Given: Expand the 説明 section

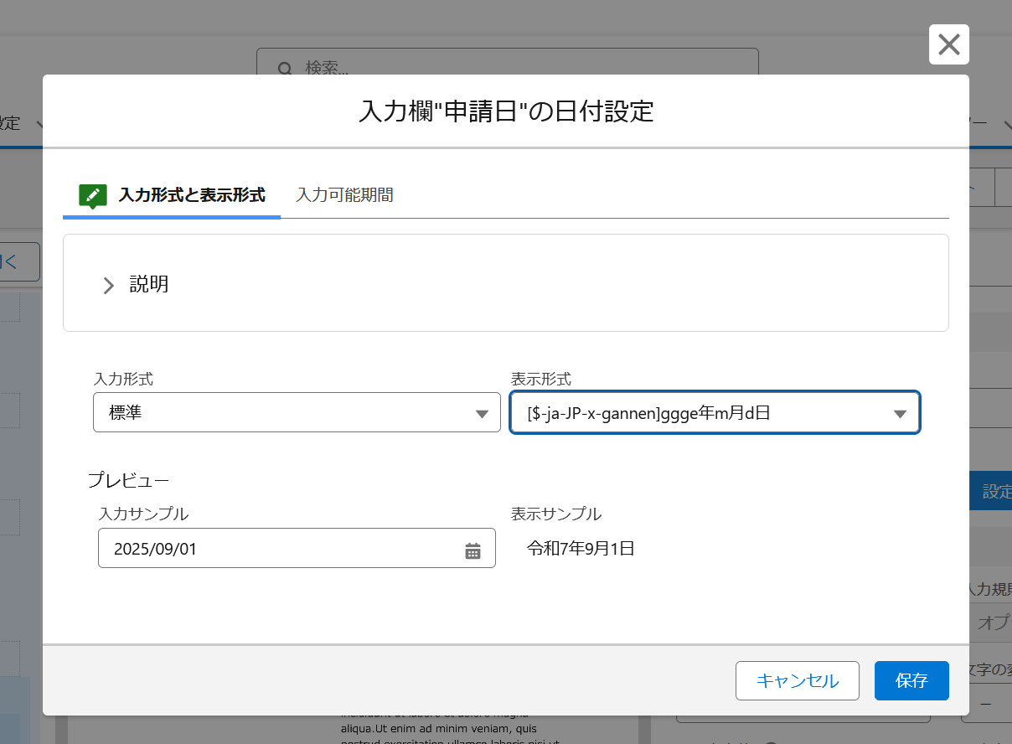Looking at the screenshot, I should point(149,285).
